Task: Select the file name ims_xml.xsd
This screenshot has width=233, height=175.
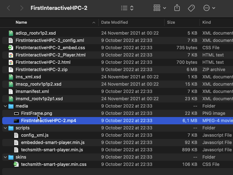Action: [x=28, y=77]
